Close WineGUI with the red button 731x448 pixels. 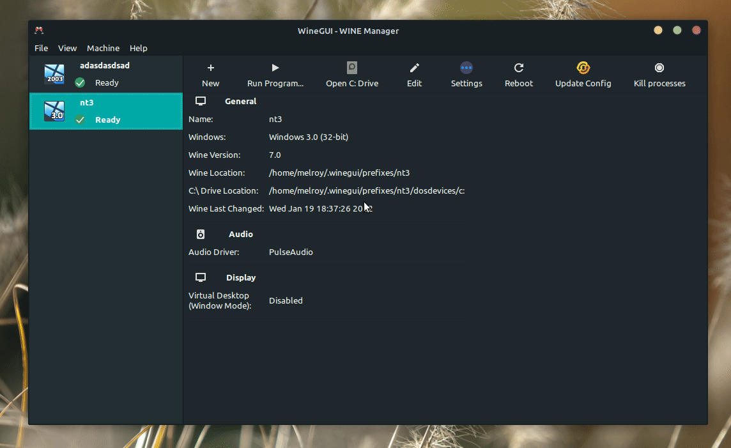point(696,30)
